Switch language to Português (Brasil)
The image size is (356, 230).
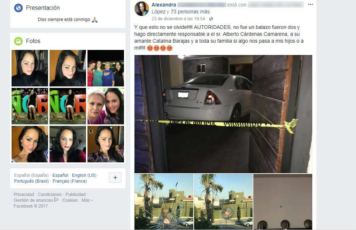31,181
